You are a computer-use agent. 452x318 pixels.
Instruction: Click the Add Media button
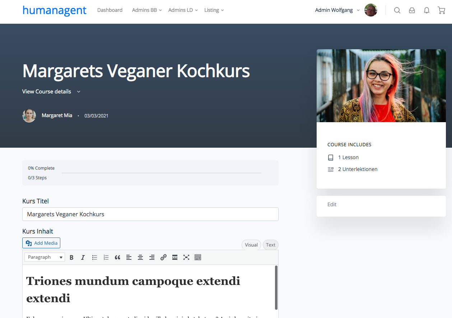point(41,243)
